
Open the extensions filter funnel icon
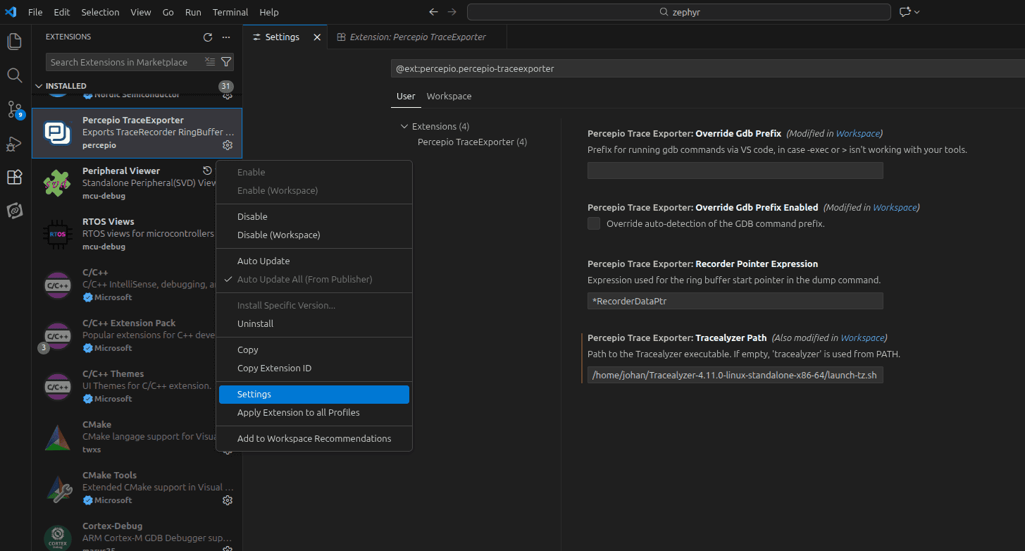pos(225,62)
